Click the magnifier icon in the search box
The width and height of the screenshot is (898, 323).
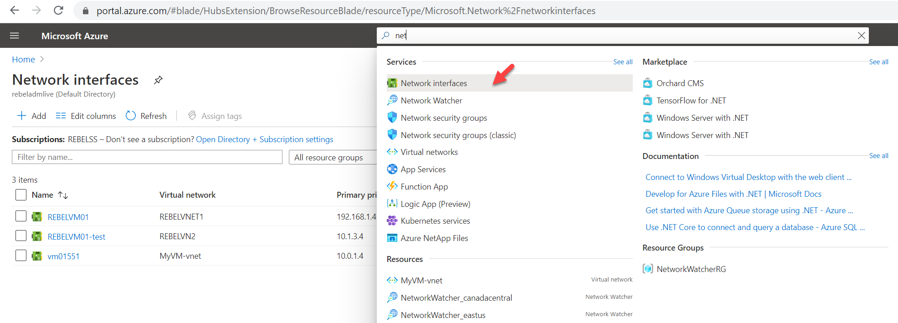coord(386,35)
